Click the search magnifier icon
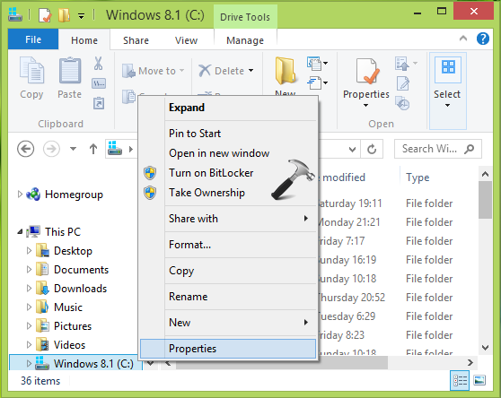The width and height of the screenshot is (501, 398). click(x=470, y=149)
